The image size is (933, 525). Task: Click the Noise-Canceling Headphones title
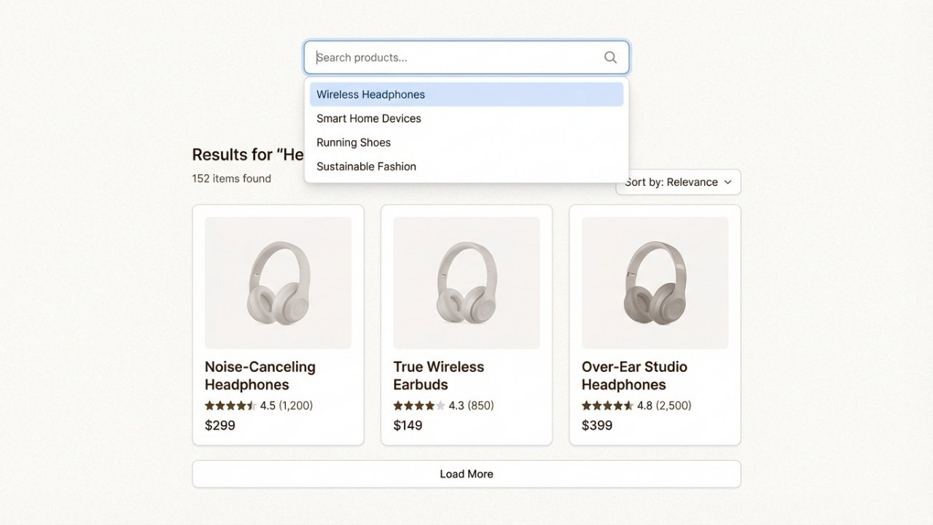260,376
